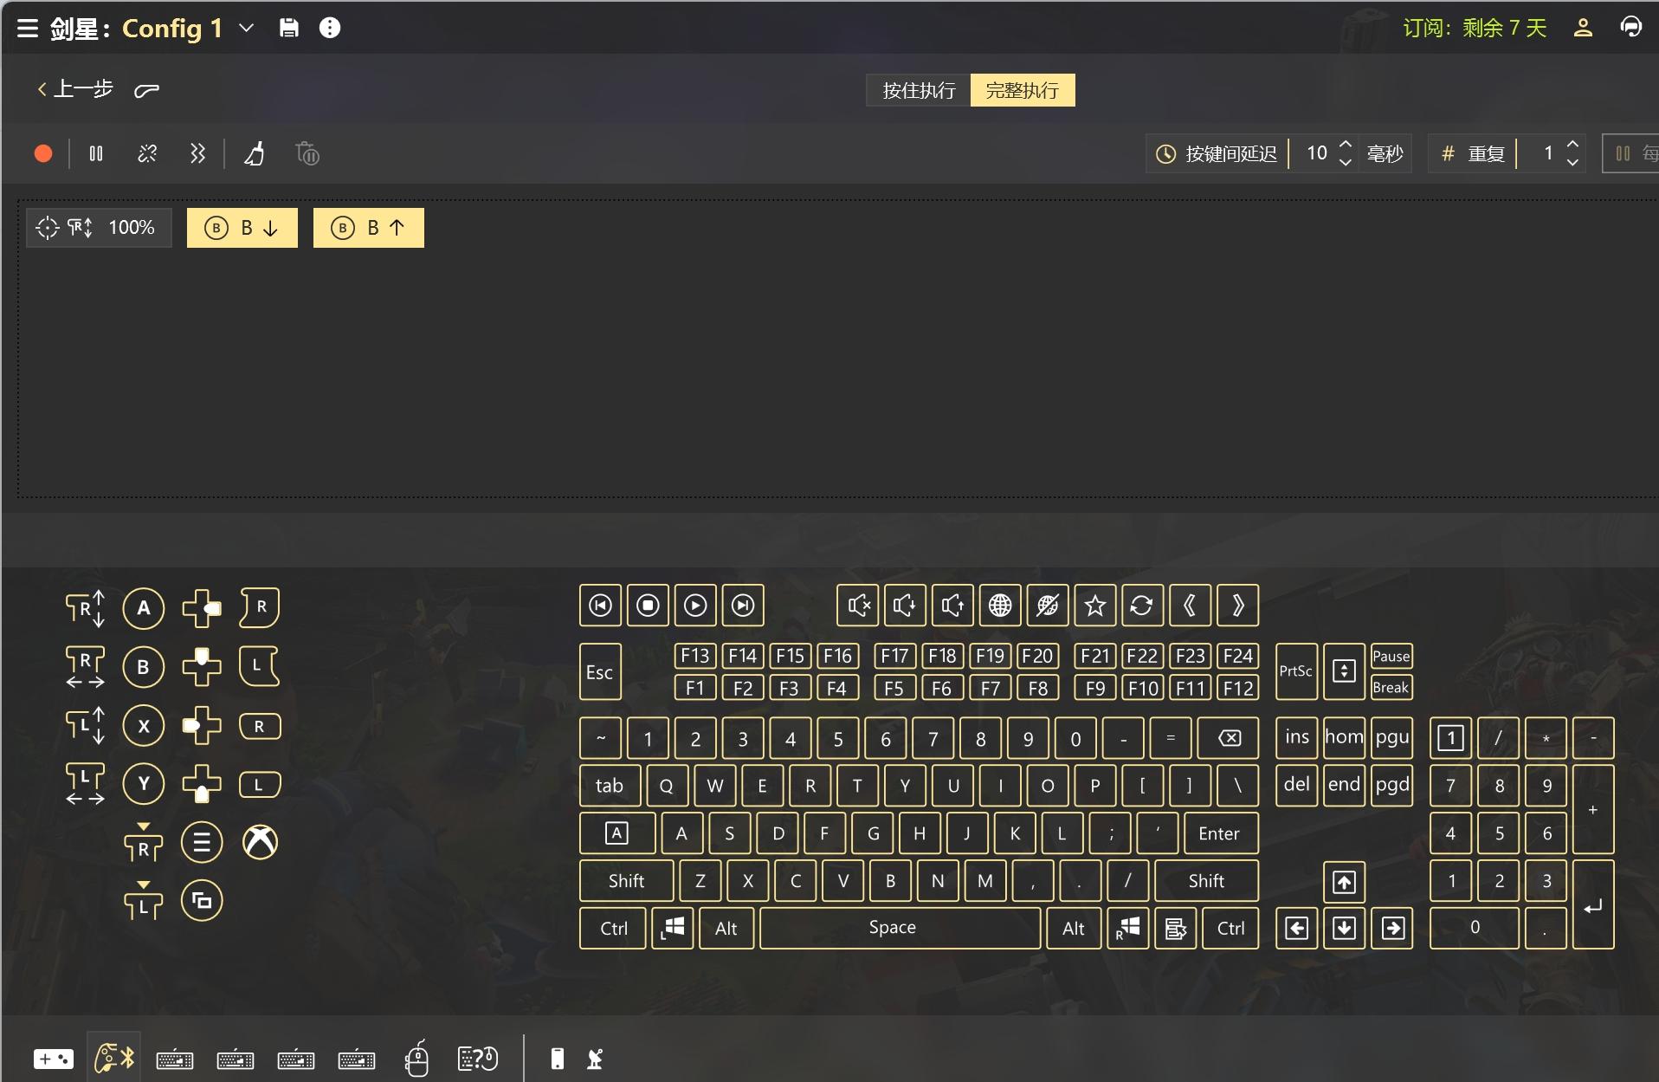
Task: Select the gamepad tab in bottom bar
Action: click(54, 1059)
